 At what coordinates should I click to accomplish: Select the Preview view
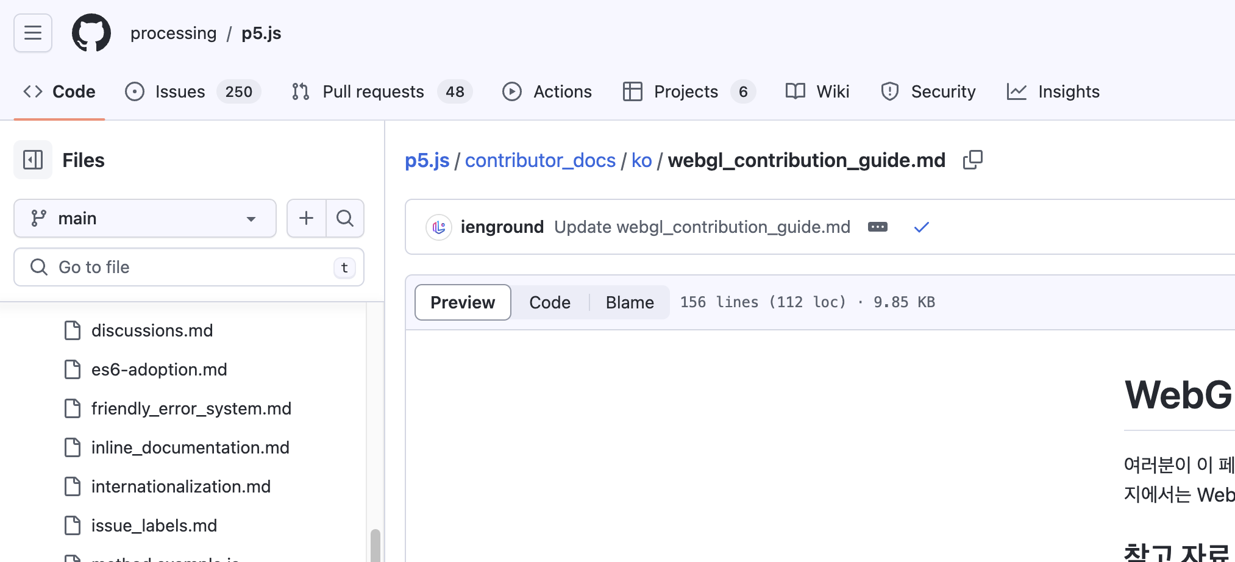coord(463,302)
